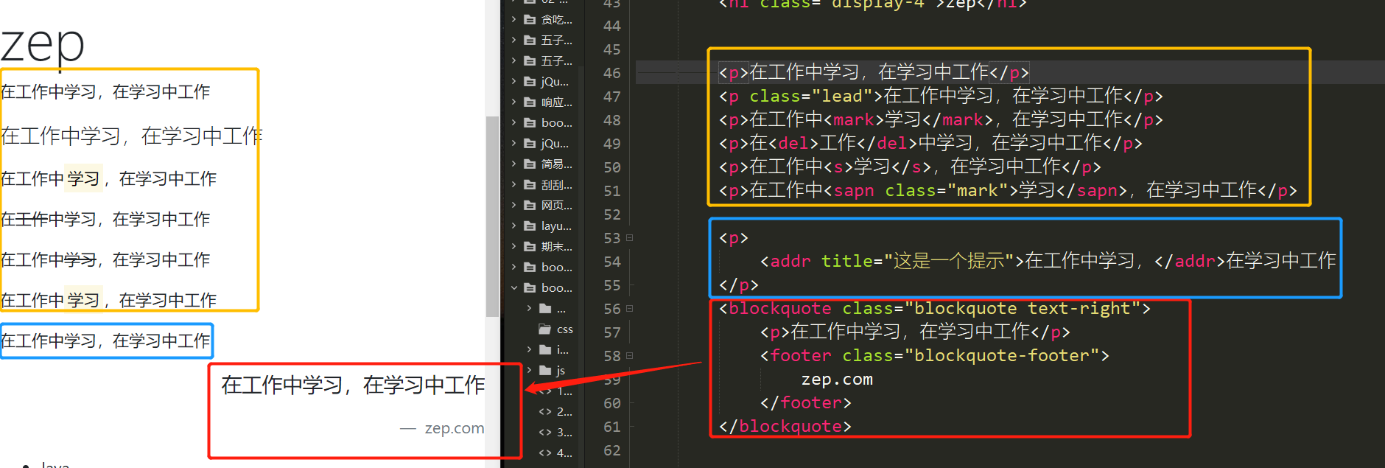Click the folder icon beside layu...
This screenshot has width=1385, height=468.
click(530, 226)
